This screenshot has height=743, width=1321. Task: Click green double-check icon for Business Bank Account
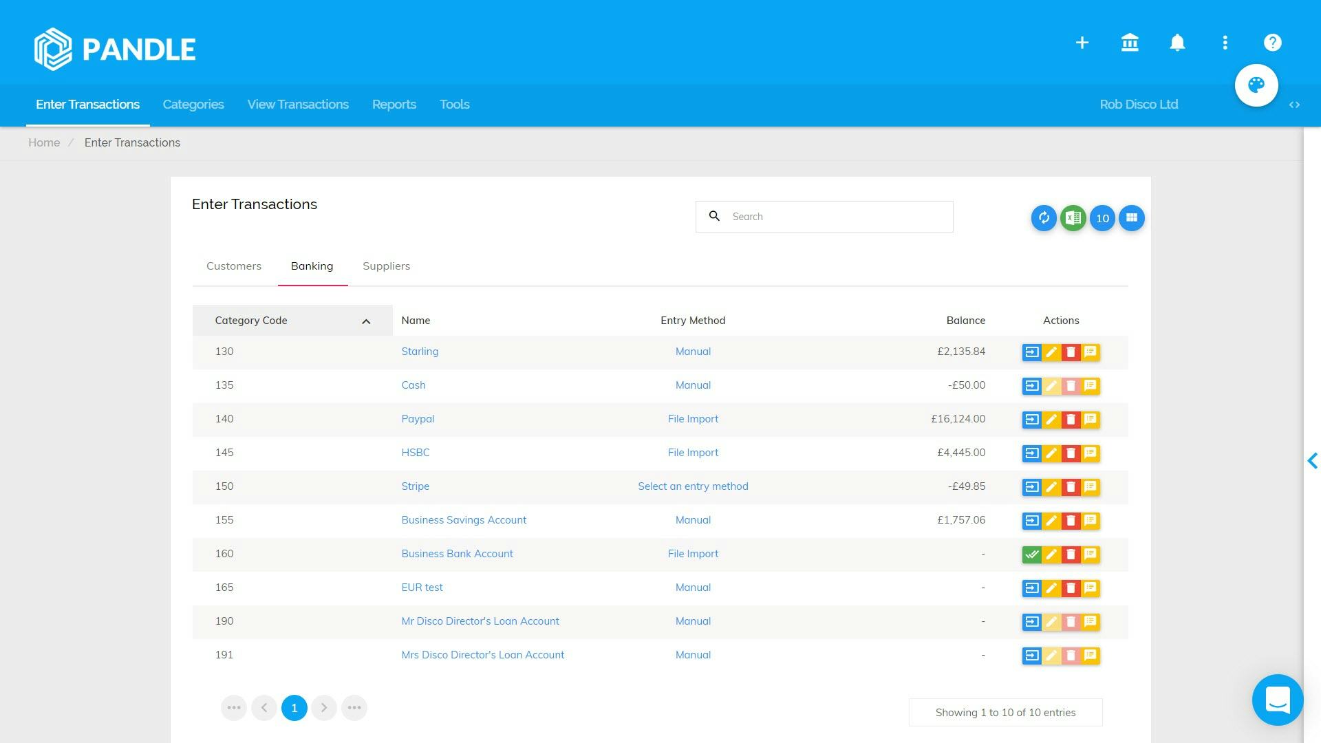1031,554
